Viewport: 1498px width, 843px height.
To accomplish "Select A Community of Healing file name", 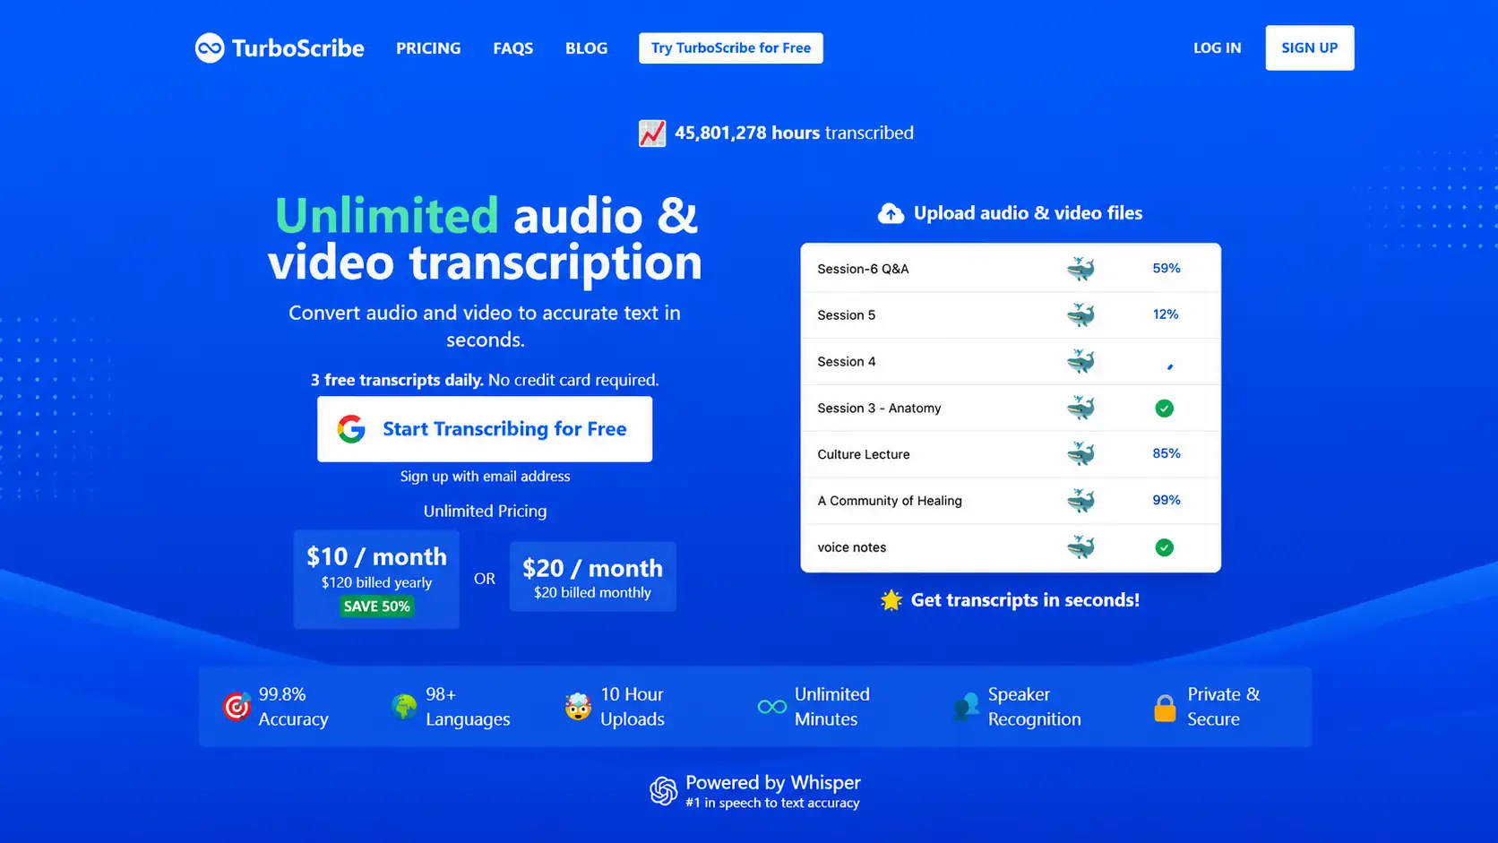I will [x=889, y=501].
